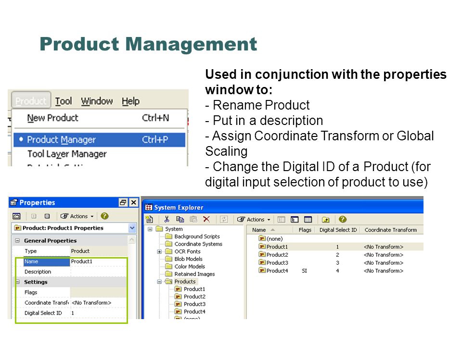The width and height of the screenshot is (462, 346).
Task: Select the (none) row in product list
Action: [x=335, y=239]
